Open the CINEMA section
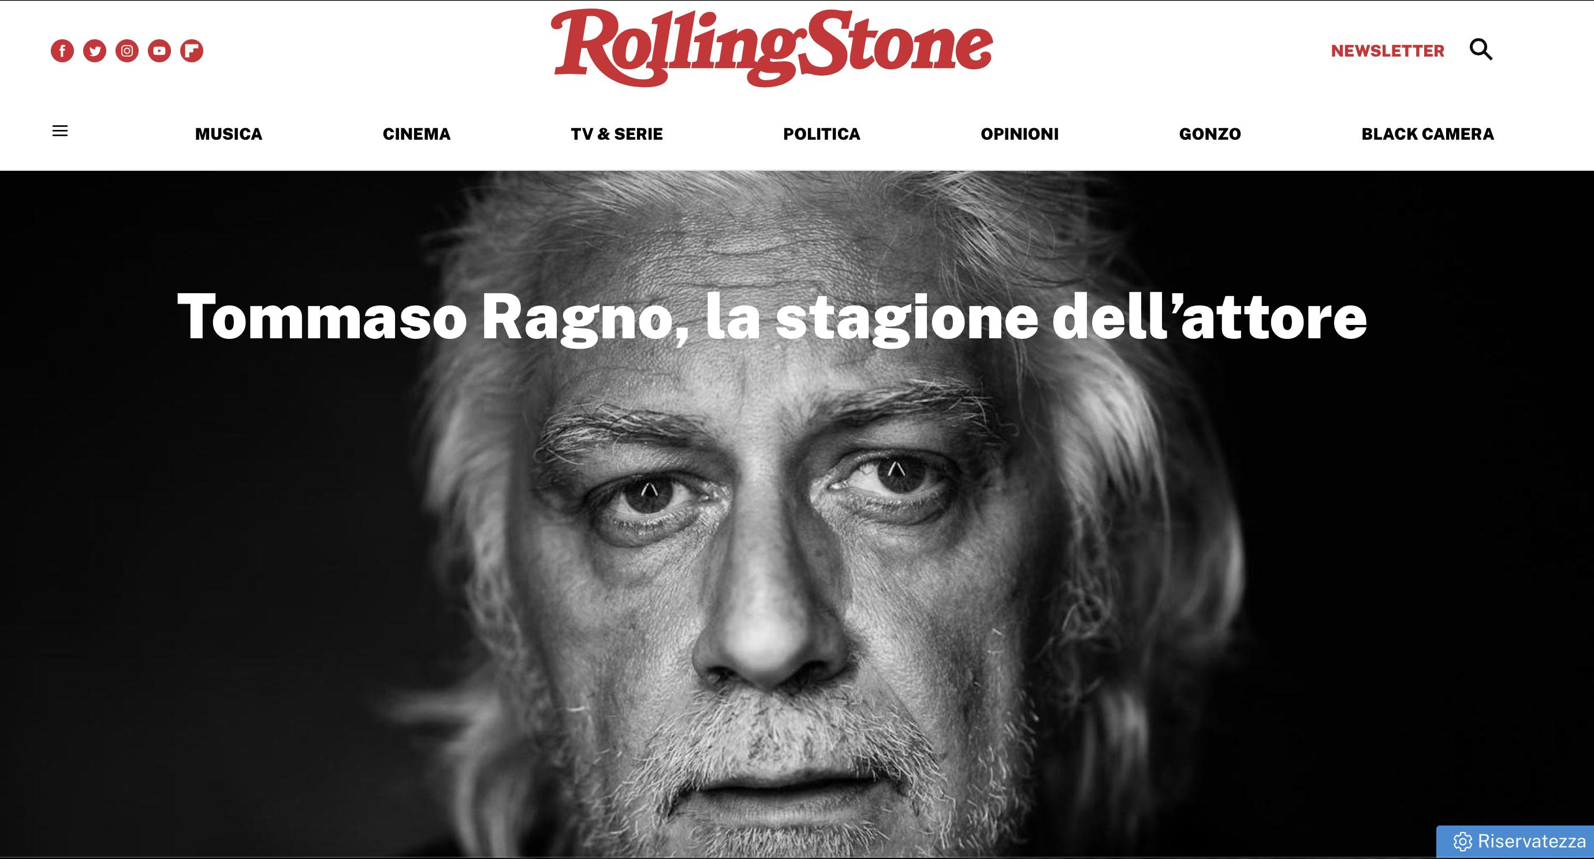Viewport: 1594px width, 859px height. coord(416,134)
